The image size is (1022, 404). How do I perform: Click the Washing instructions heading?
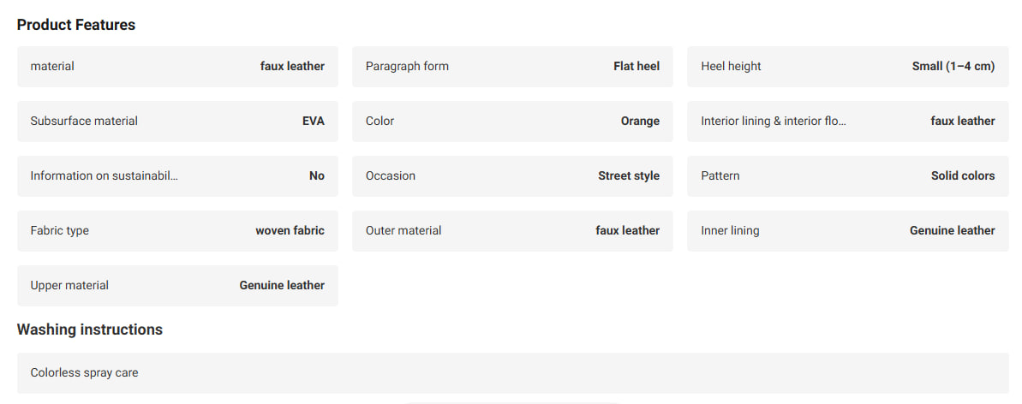point(90,330)
